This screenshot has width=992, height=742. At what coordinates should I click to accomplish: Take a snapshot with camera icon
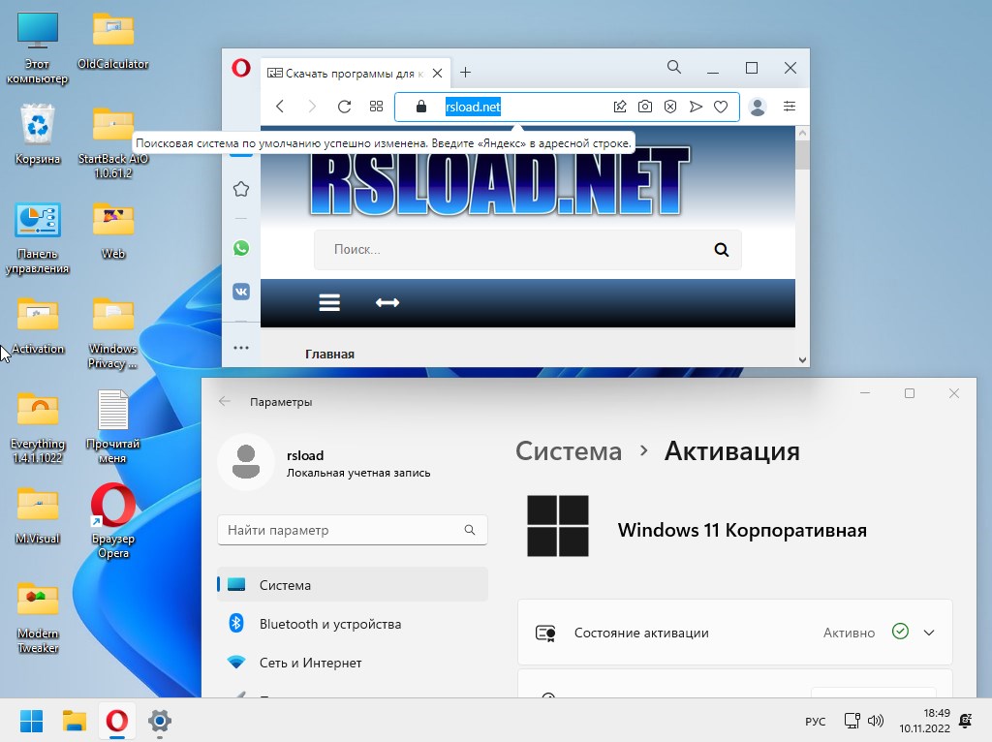point(644,107)
